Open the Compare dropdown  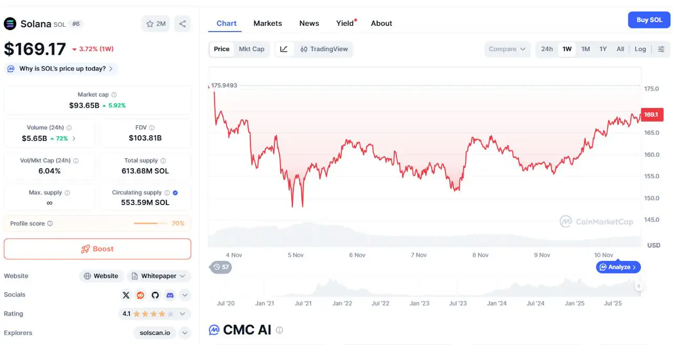point(507,49)
